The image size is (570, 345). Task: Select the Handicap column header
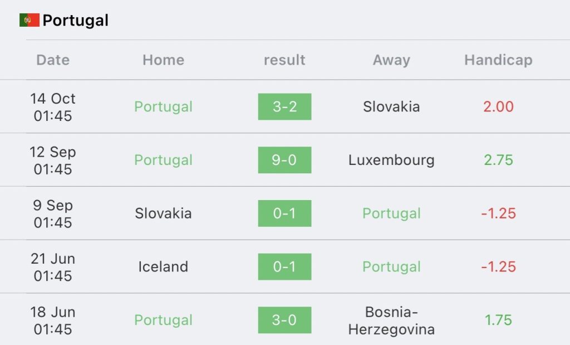(x=498, y=60)
